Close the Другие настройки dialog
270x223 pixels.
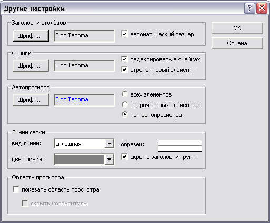tap(262, 8)
